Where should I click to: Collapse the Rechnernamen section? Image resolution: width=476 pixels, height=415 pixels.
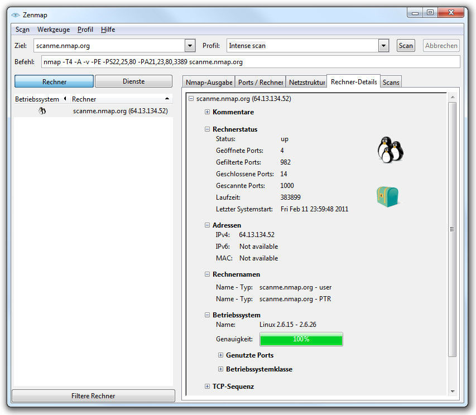coord(207,274)
